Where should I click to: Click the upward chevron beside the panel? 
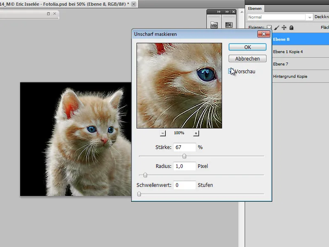tap(242, 11)
